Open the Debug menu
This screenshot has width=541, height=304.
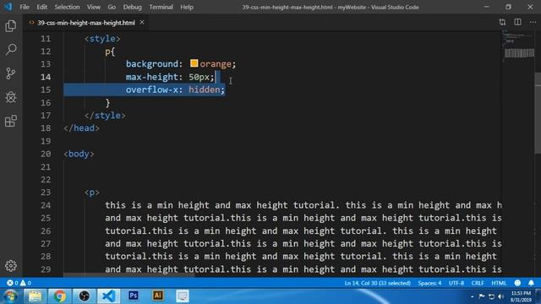[132, 7]
